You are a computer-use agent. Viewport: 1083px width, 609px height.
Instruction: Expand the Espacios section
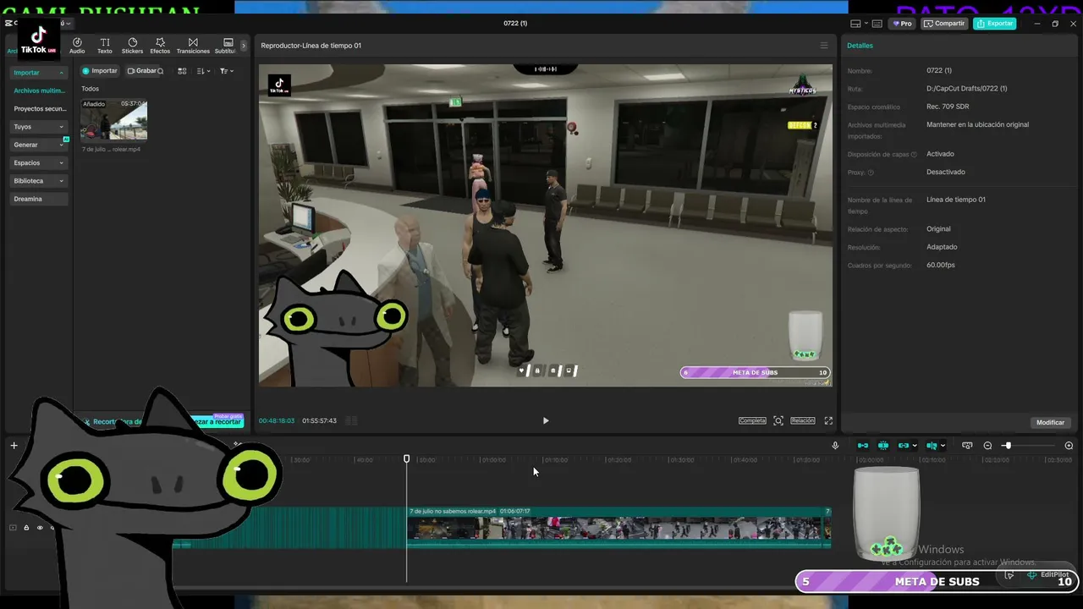[x=39, y=162]
